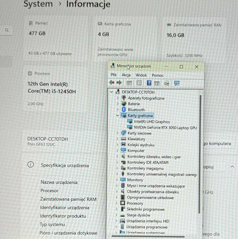Open the Plik menu

tap(114, 75)
